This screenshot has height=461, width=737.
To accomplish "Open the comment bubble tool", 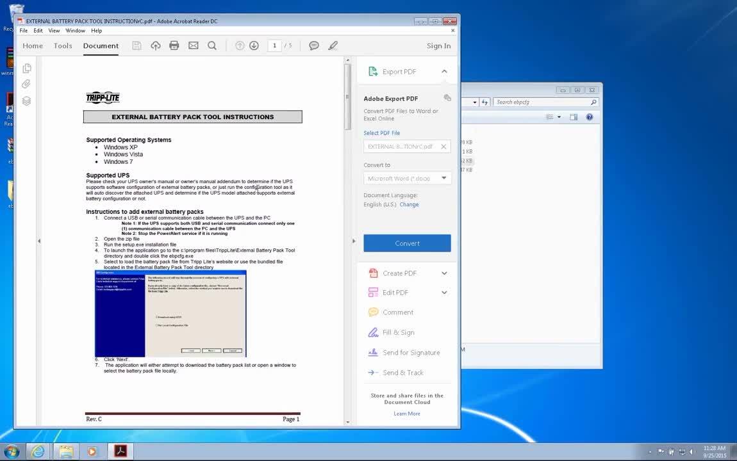I will pos(314,45).
